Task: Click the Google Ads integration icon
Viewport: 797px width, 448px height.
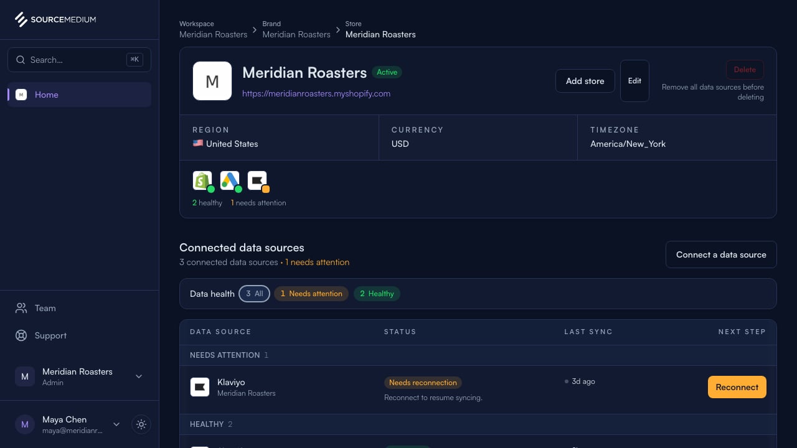Action: coord(230,180)
